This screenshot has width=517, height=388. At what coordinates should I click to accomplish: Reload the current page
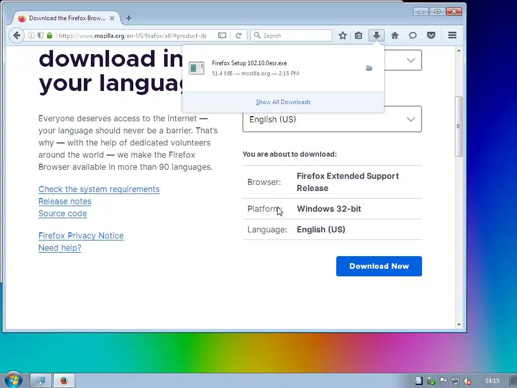click(239, 35)
